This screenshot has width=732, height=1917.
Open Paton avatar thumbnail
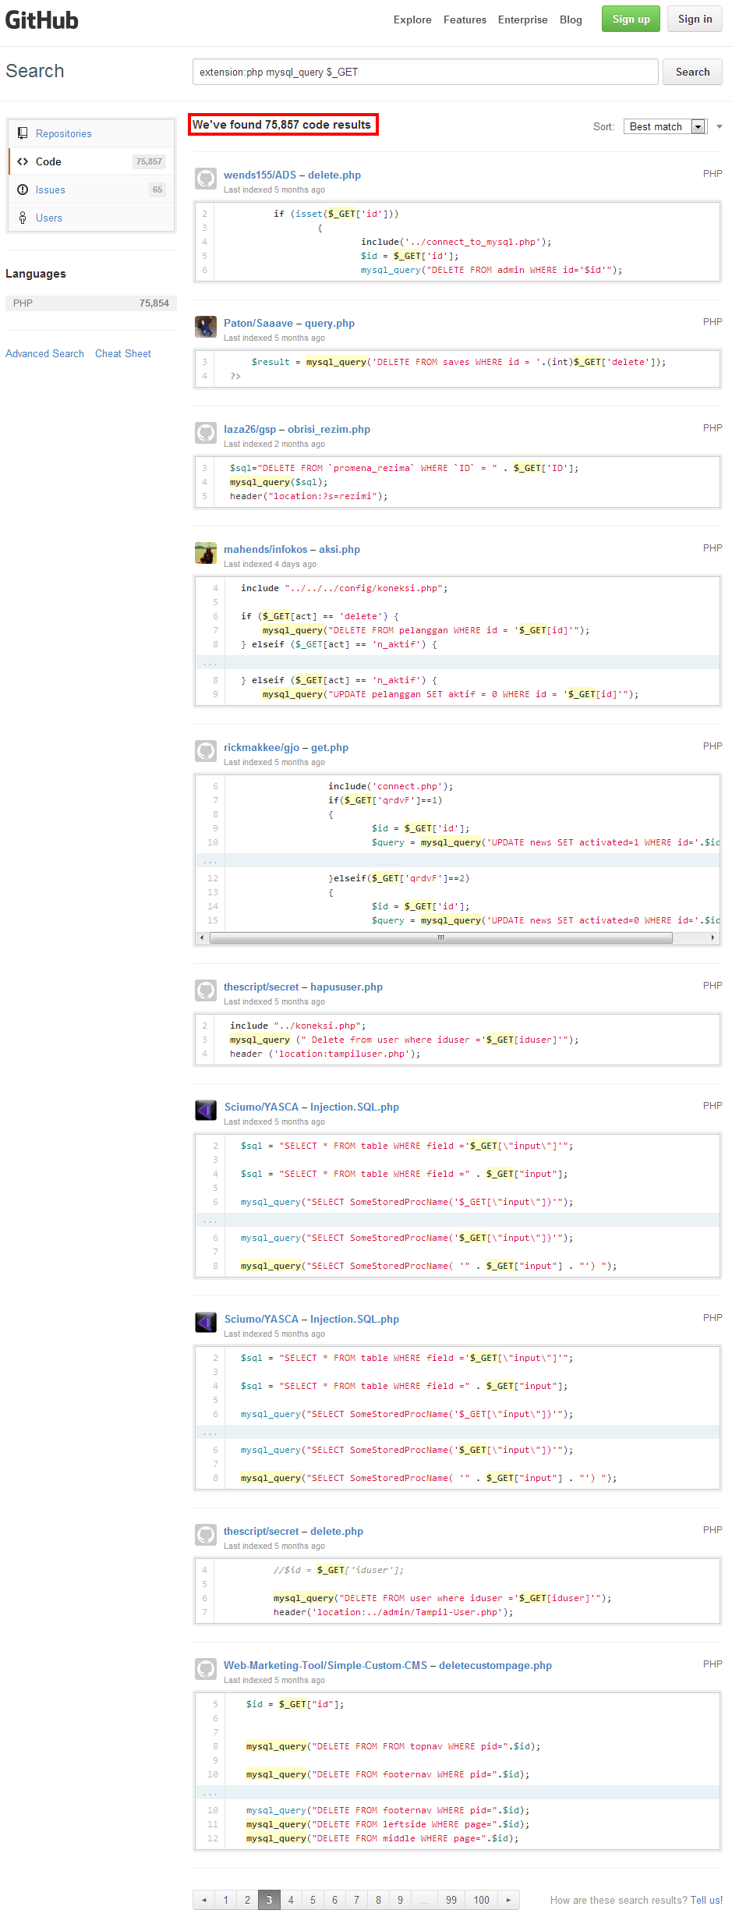point(206,326)
